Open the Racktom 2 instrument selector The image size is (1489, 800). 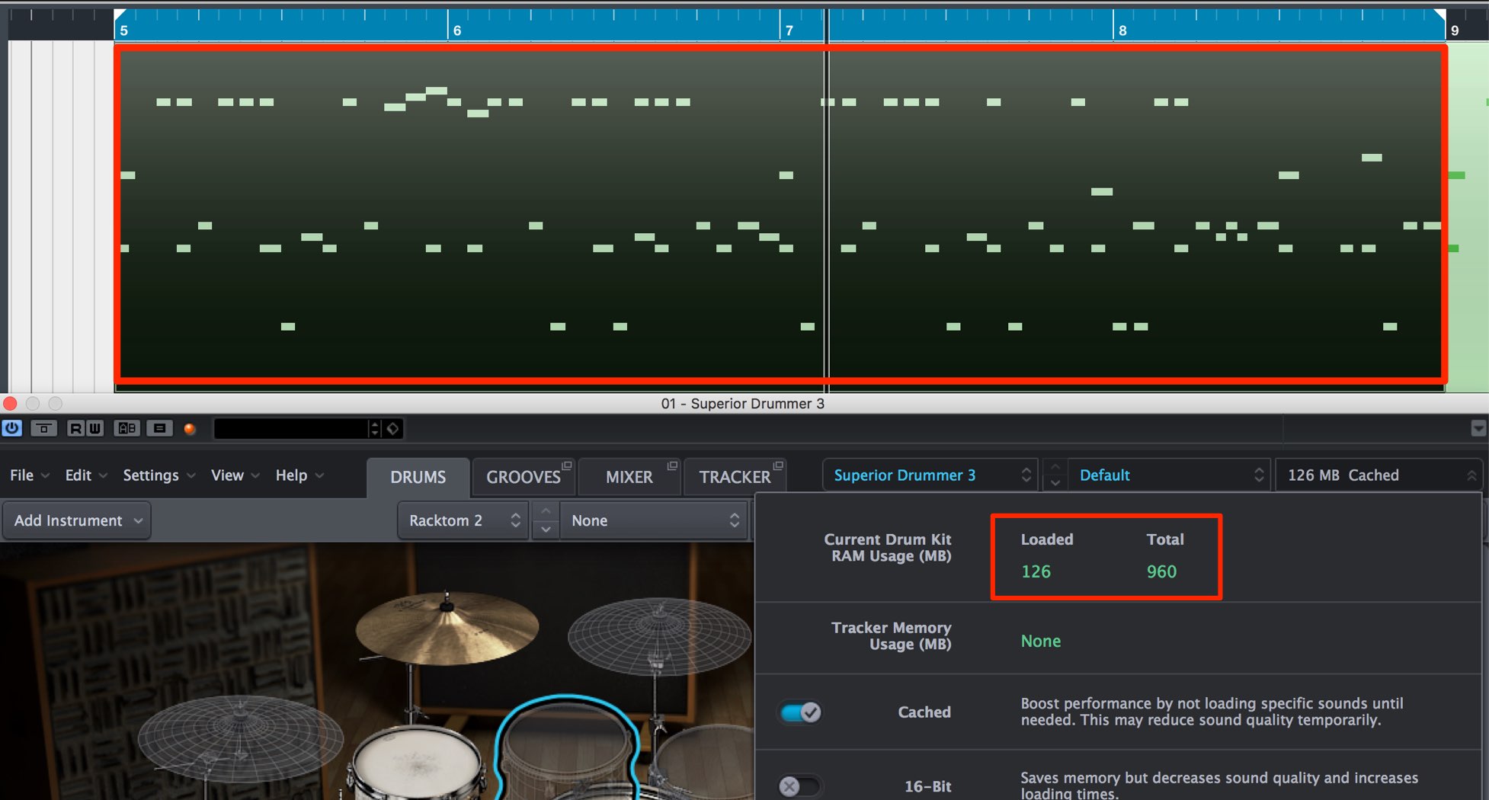(463, 520)
